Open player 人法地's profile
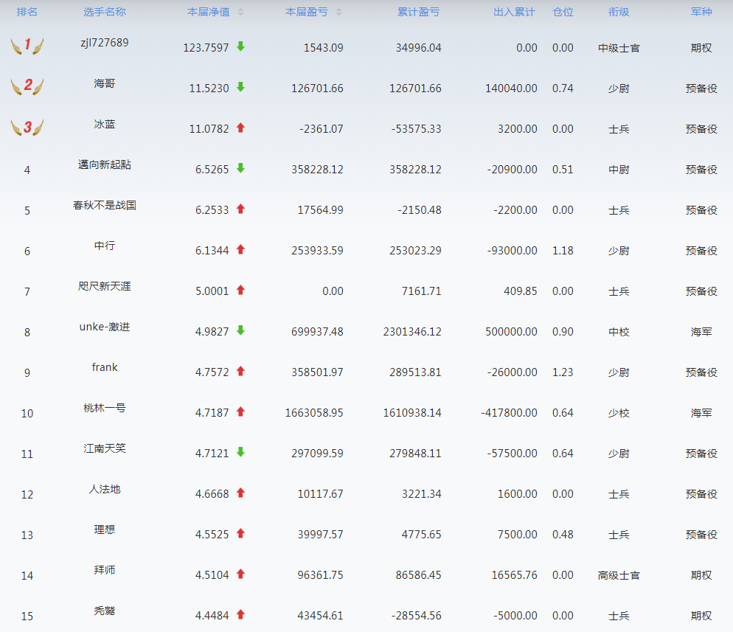 tap(105, 489)
